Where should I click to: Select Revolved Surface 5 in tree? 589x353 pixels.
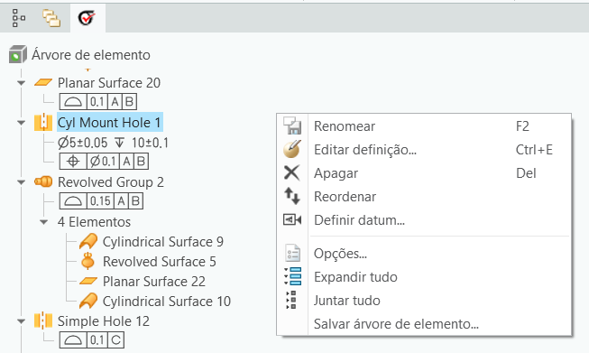pos(160,262)
